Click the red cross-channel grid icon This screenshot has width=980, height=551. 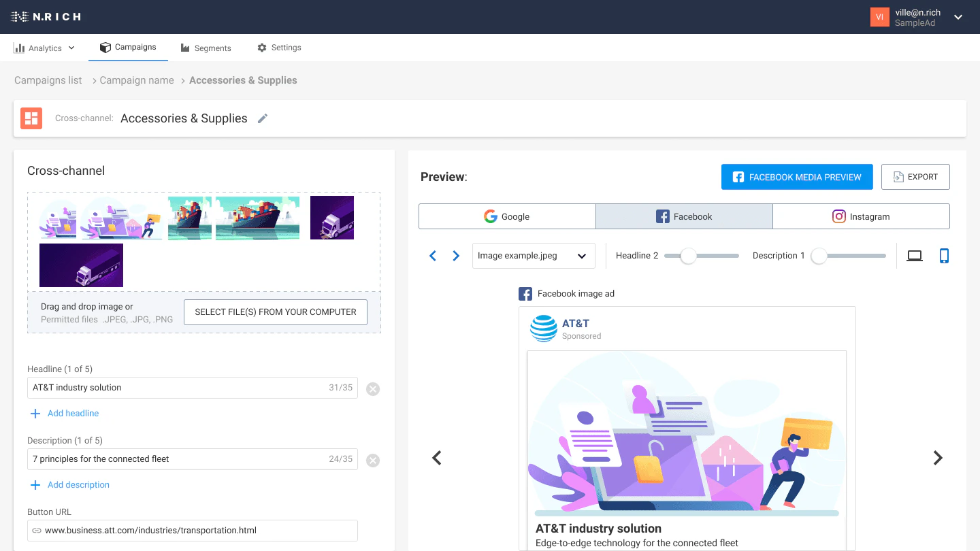pyautogui.click(x=31, y=118)
